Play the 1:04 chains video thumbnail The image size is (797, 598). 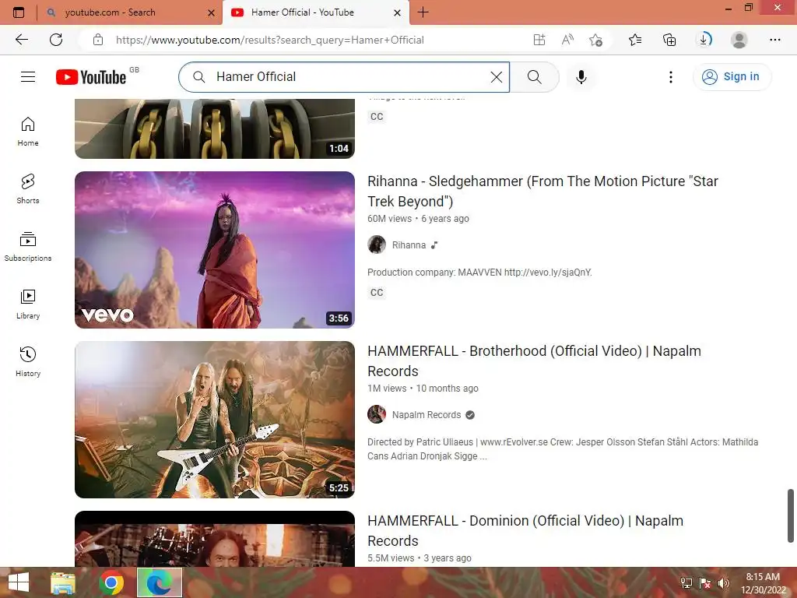point(215,128)
